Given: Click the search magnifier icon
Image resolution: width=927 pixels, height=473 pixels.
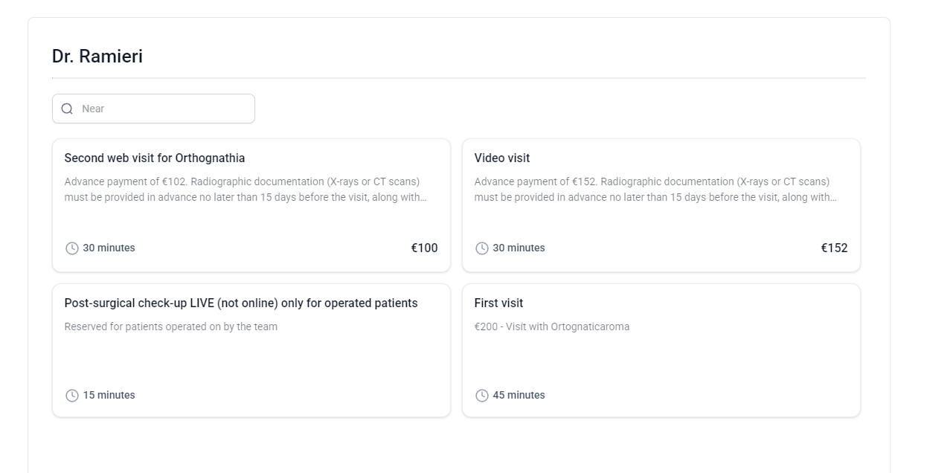Looking at the screenshot, I should click(67, 109).
